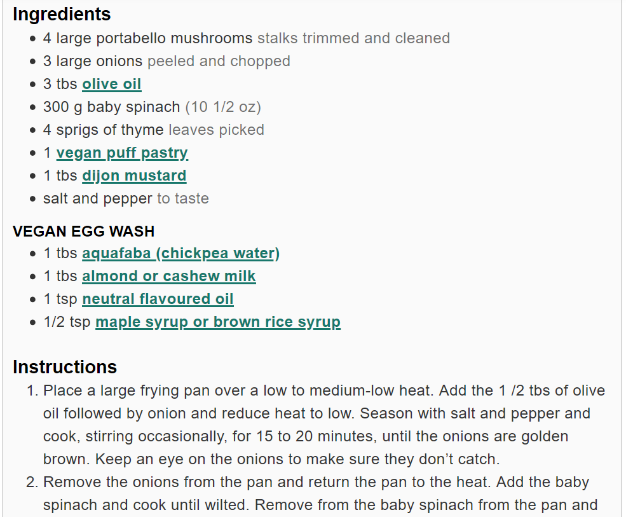This screenshot has height=517, width=626.
Task: Open maple syrup or brown rice syrup link
Action: (x=218, y=322)
